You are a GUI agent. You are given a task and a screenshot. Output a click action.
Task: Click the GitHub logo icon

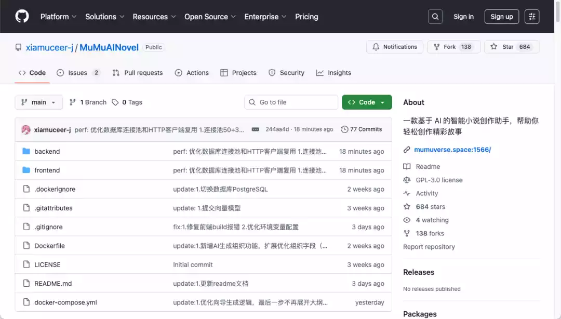pos(22,17)
